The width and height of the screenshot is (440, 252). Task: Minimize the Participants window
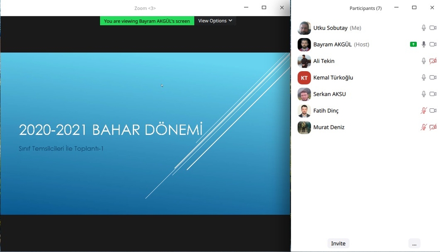[x=396, y=8]
